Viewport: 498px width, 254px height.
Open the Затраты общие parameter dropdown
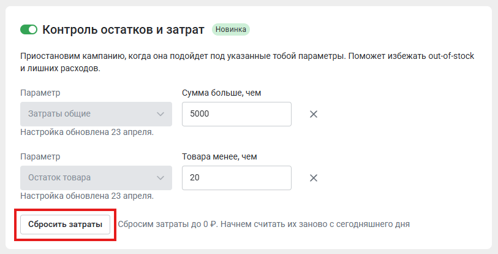click(x=96, y=114)
